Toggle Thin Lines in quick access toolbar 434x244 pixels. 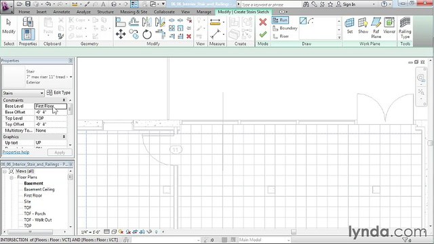click(x=134, y=4)
